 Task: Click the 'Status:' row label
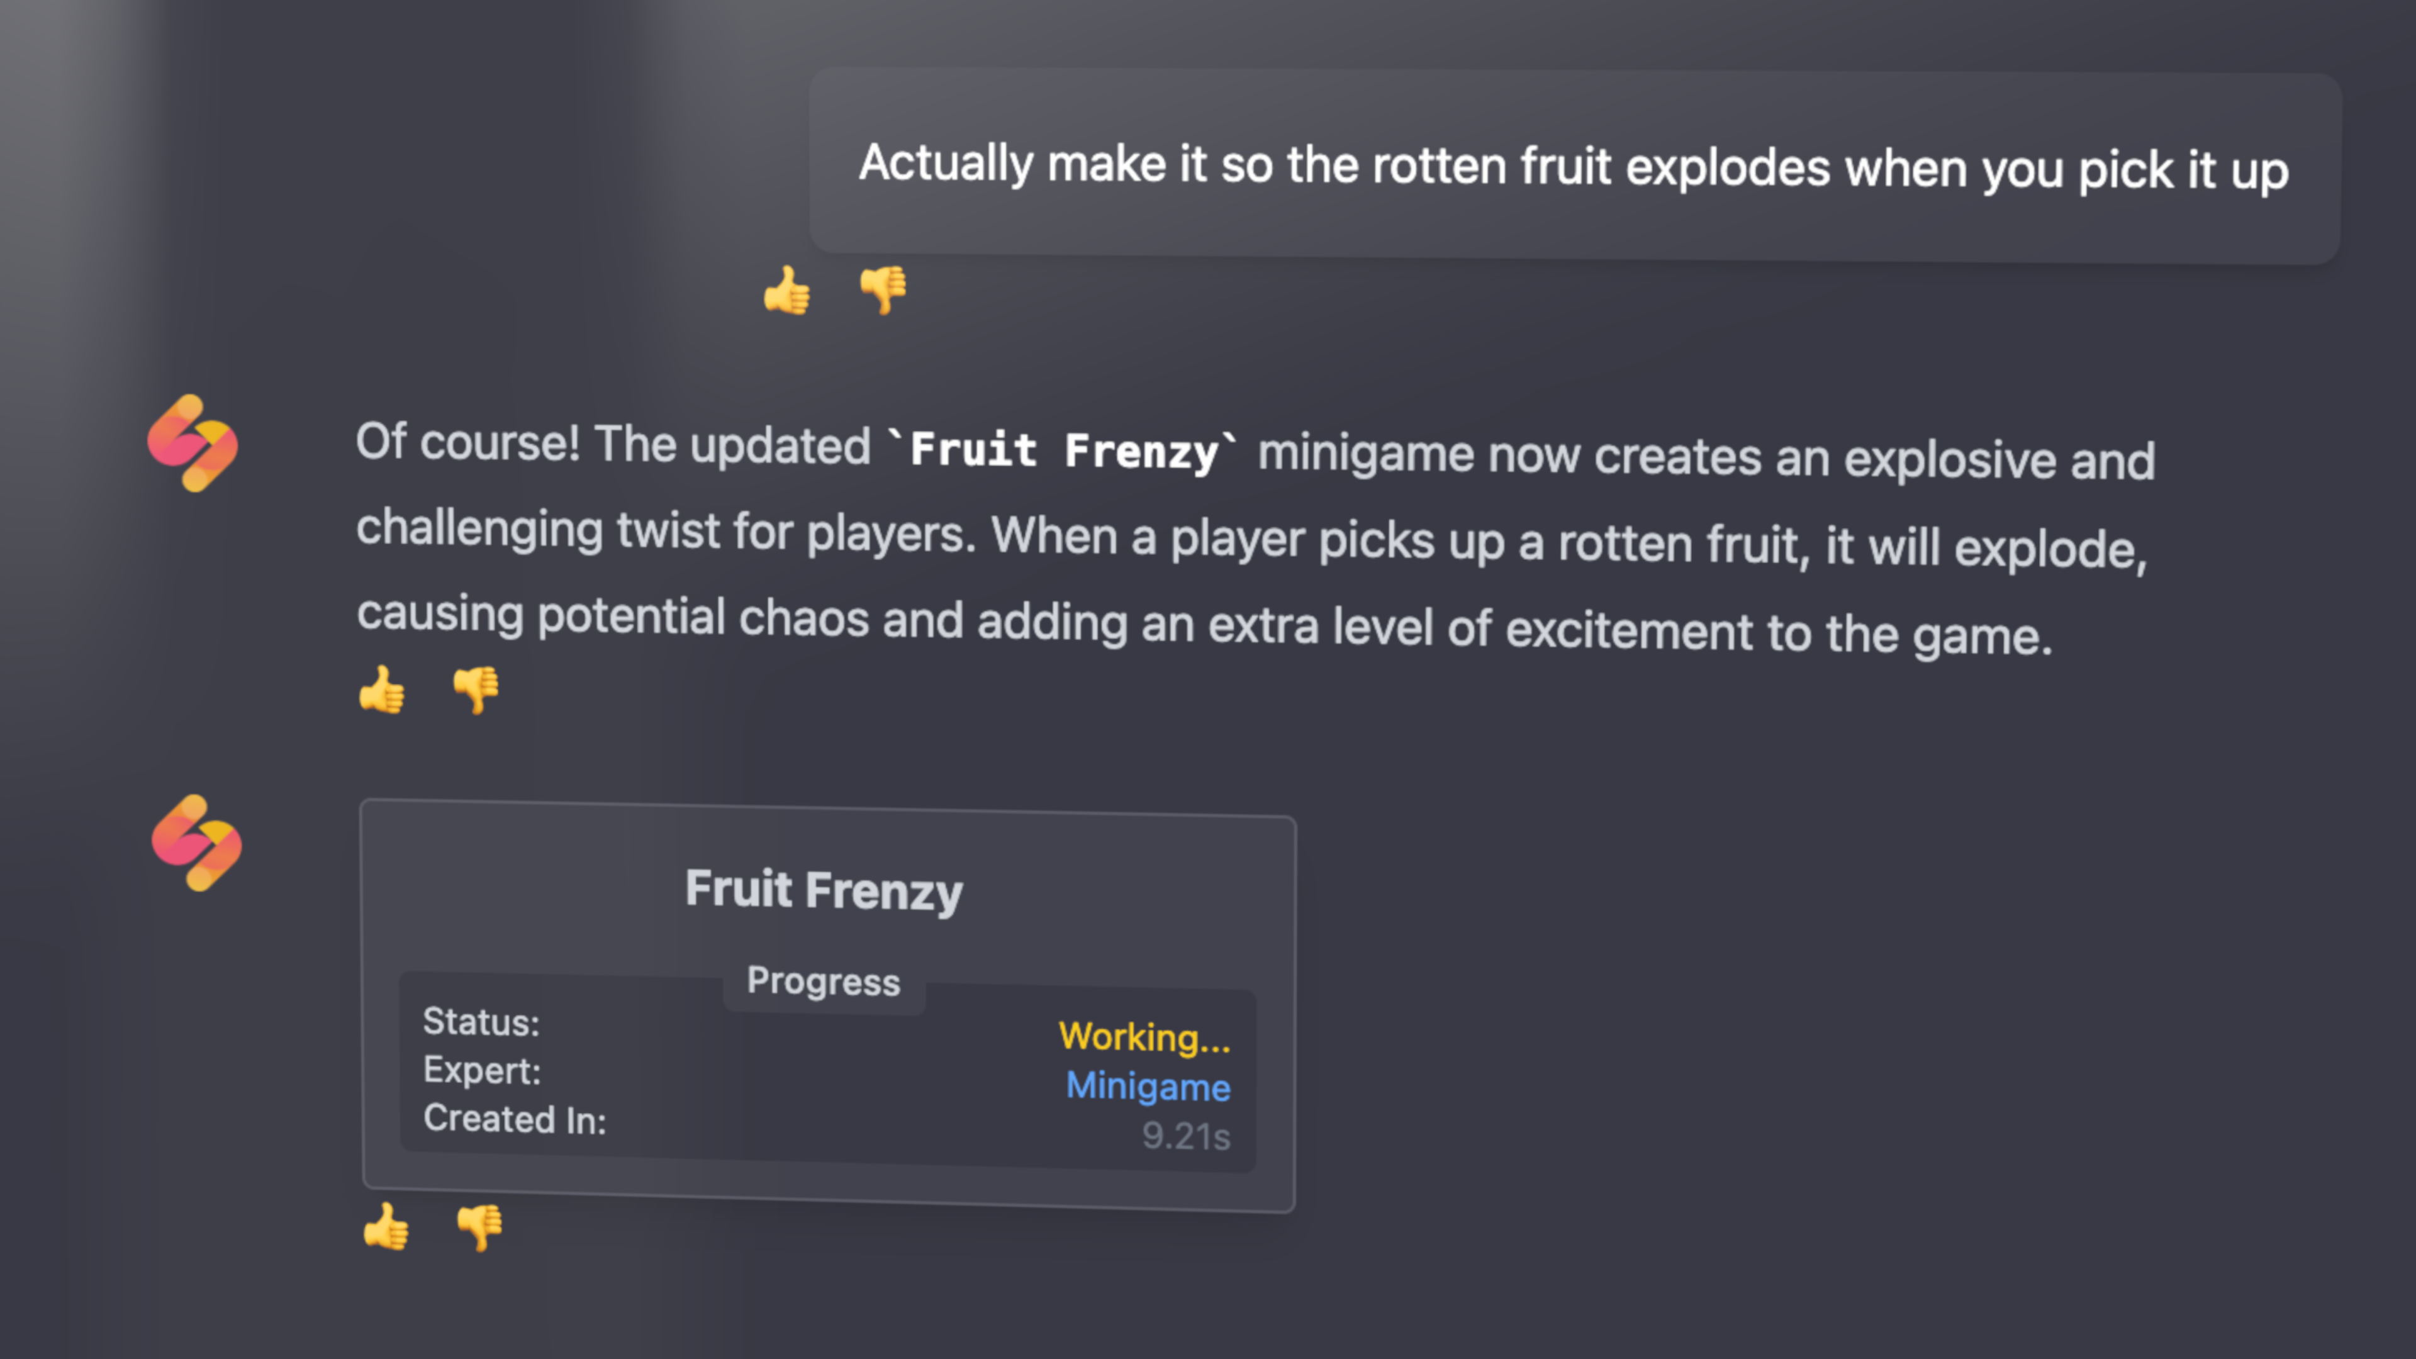[481, 1021]
